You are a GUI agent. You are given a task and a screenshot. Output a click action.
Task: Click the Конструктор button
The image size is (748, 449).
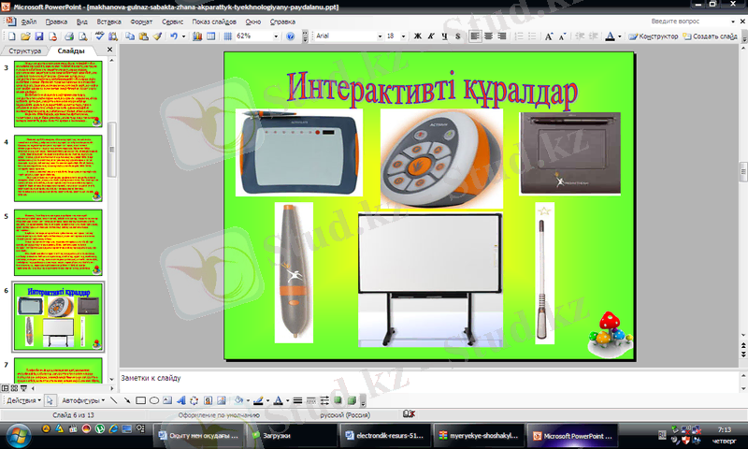(654, 36)
